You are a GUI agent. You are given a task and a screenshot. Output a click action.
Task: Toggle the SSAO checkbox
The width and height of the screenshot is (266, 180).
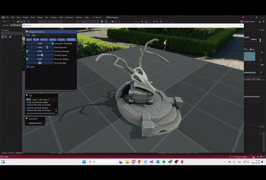[28, 67]
